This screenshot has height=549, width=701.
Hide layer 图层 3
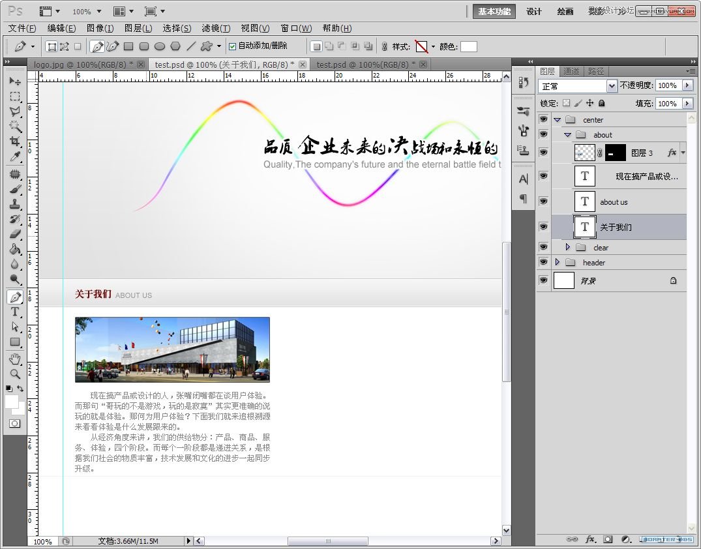[x=543, y=153]
